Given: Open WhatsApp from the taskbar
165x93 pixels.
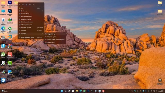Looking at the screenshot, I should [85, 91].
